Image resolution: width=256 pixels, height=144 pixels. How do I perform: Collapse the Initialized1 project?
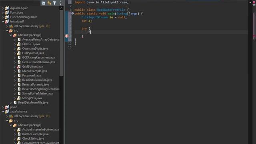pos(3,22)
